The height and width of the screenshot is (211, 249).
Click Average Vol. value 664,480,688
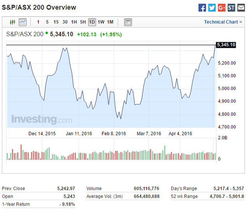146,196
